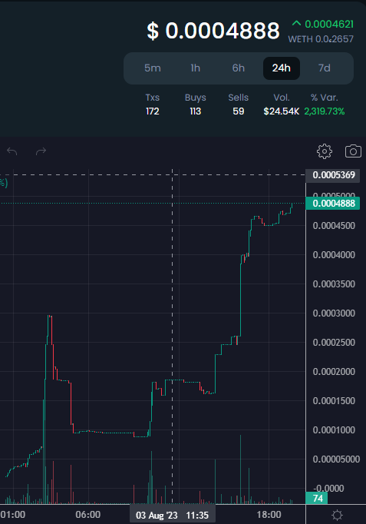
Task: Click the 03 Aug '23 11:35 time label
Action: click(x=172, y=515)
